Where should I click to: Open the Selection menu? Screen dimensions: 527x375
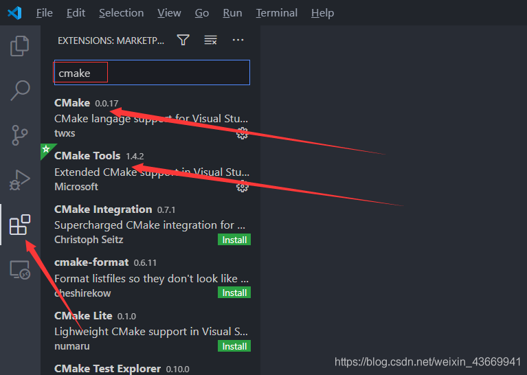122,13
